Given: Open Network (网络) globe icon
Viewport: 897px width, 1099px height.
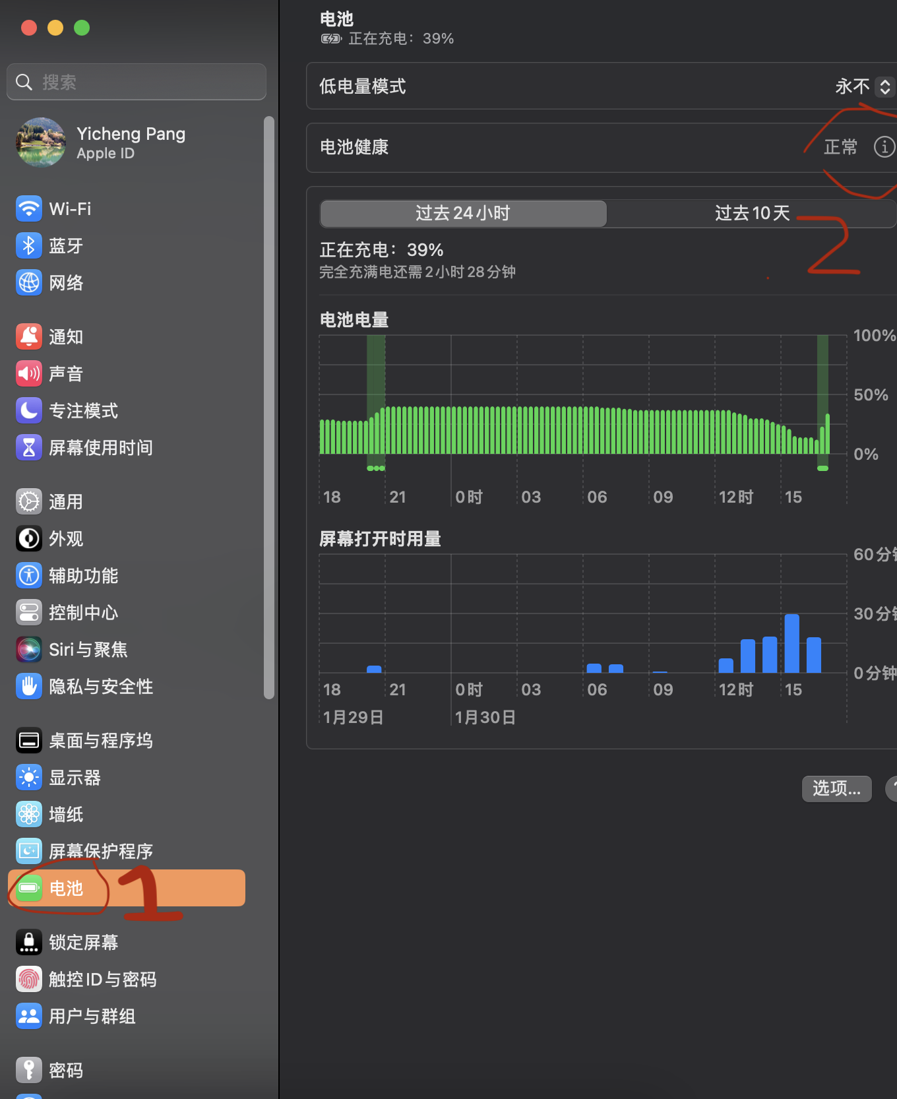Looking at the screenshot, I should 29,283.
